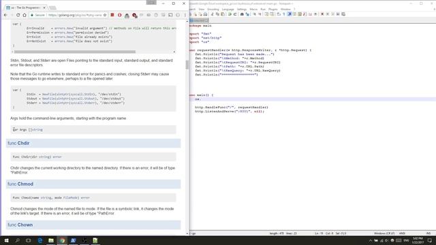The width and height of the screenshot is (436, 245).
Task: Click horizontal scrollbar thumb of the error vars code block
Action: (x=75, y=52)
